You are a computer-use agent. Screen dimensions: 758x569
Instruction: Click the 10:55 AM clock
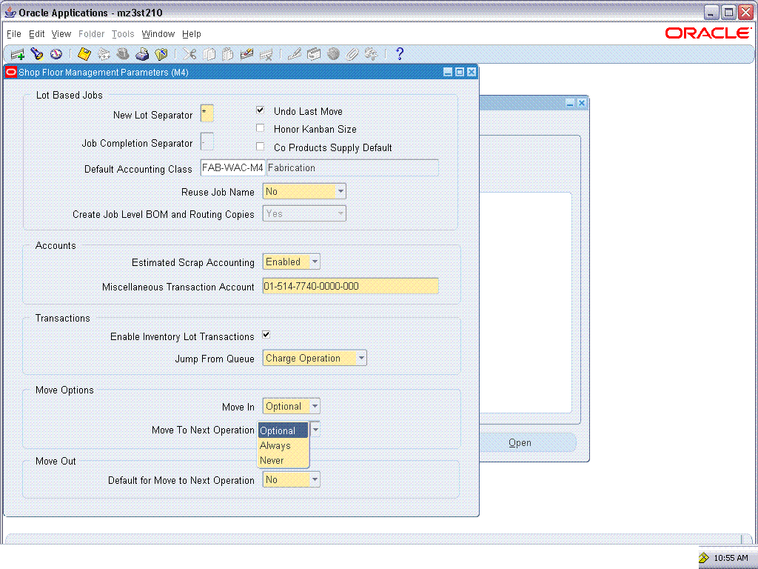click(x=731, y=558)
